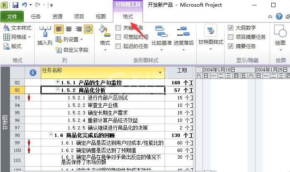Image resolution: width=290 pixels, height=172 pixels.
Task: Collapse task 1.5.2 商品化分析
Action: (57, 89)
